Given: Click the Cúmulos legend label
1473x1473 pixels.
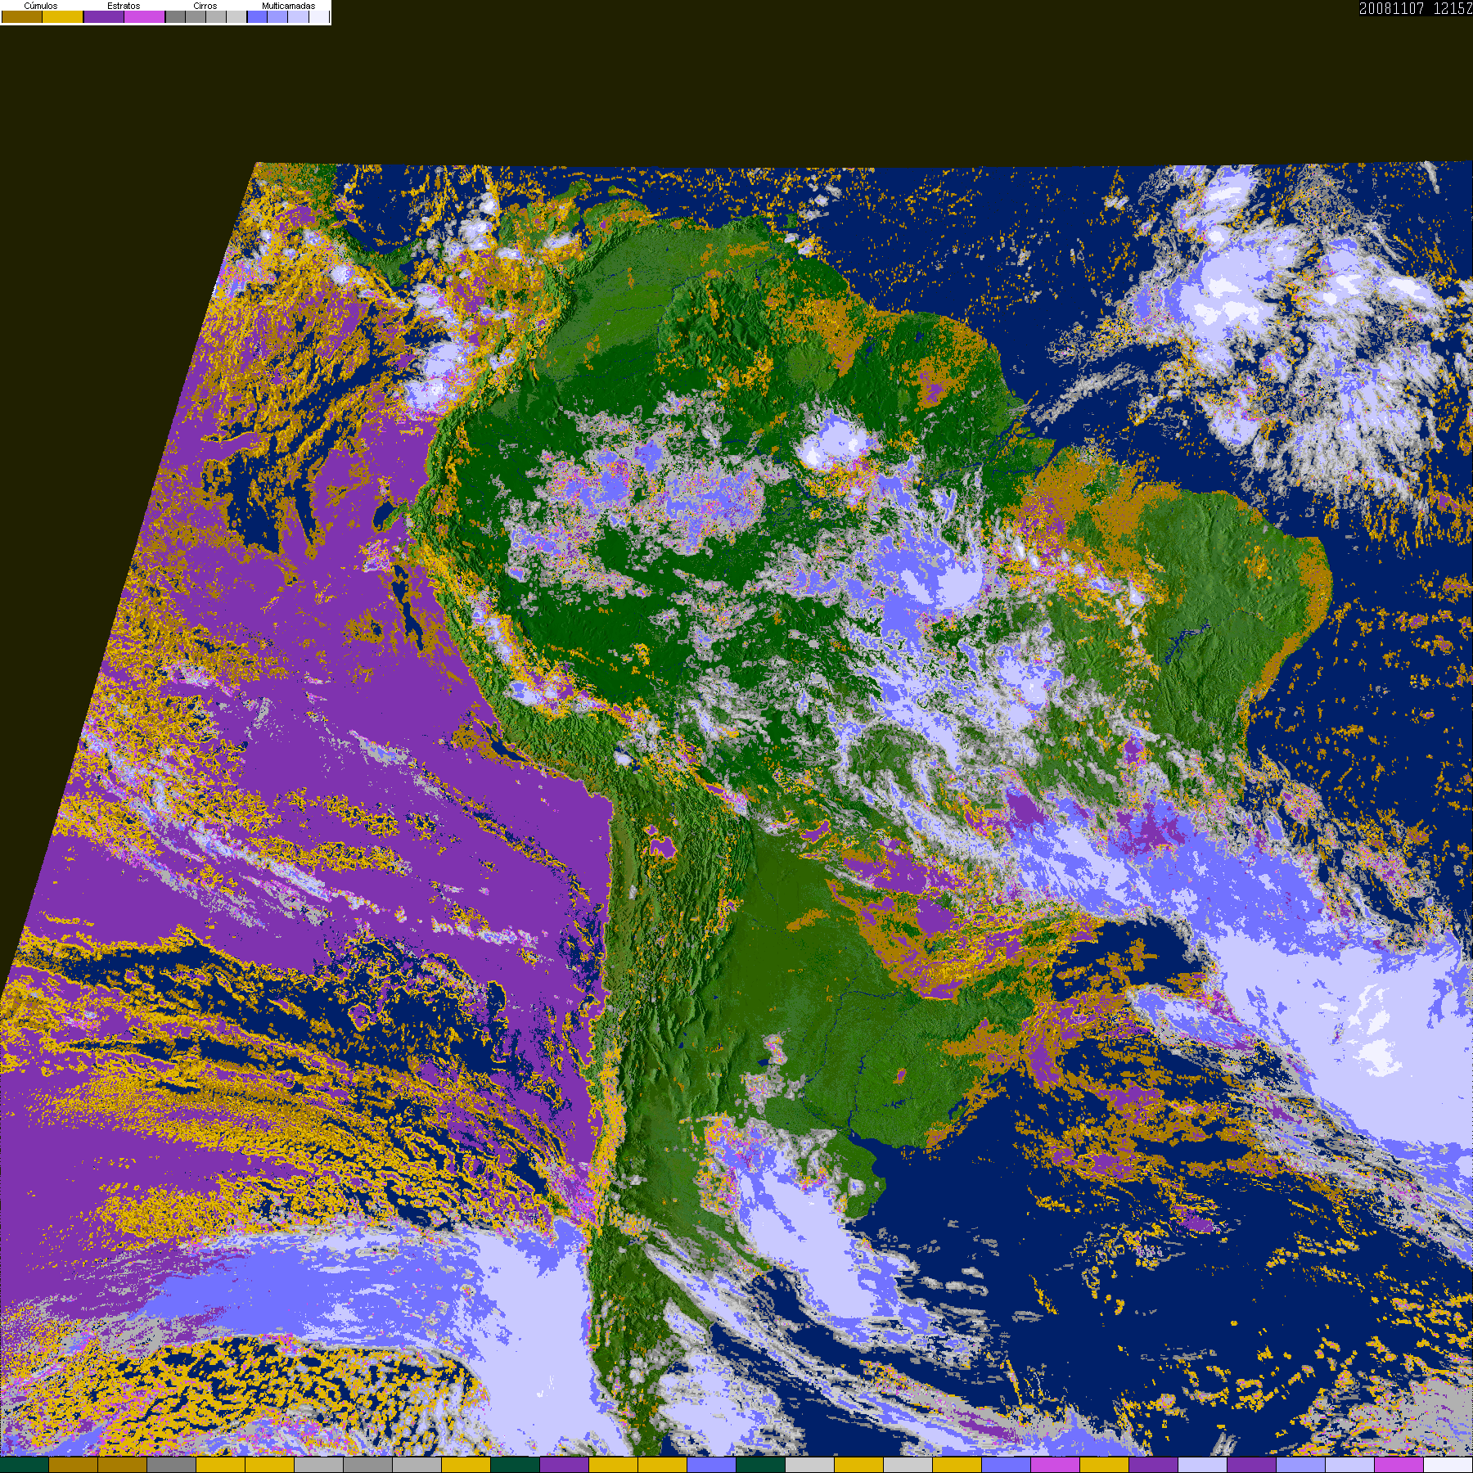Looking at the screenshot, I should coord(41,6).
